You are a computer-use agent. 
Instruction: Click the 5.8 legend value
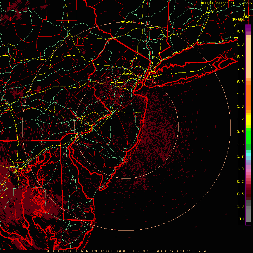(240, 94)
